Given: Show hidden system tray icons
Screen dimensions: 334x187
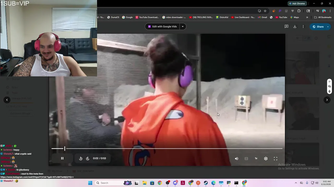Looking at the screenshot, I should (x=296, y=183).
